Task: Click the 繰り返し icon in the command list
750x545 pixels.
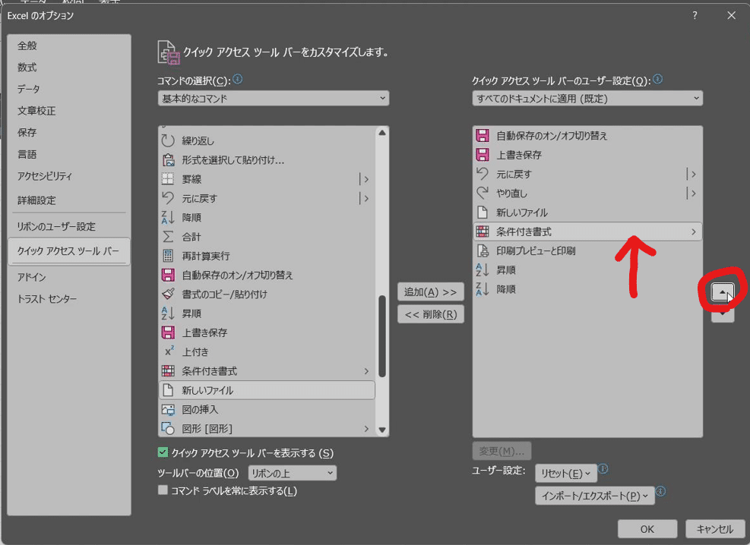Action: (x=168, y=140)
